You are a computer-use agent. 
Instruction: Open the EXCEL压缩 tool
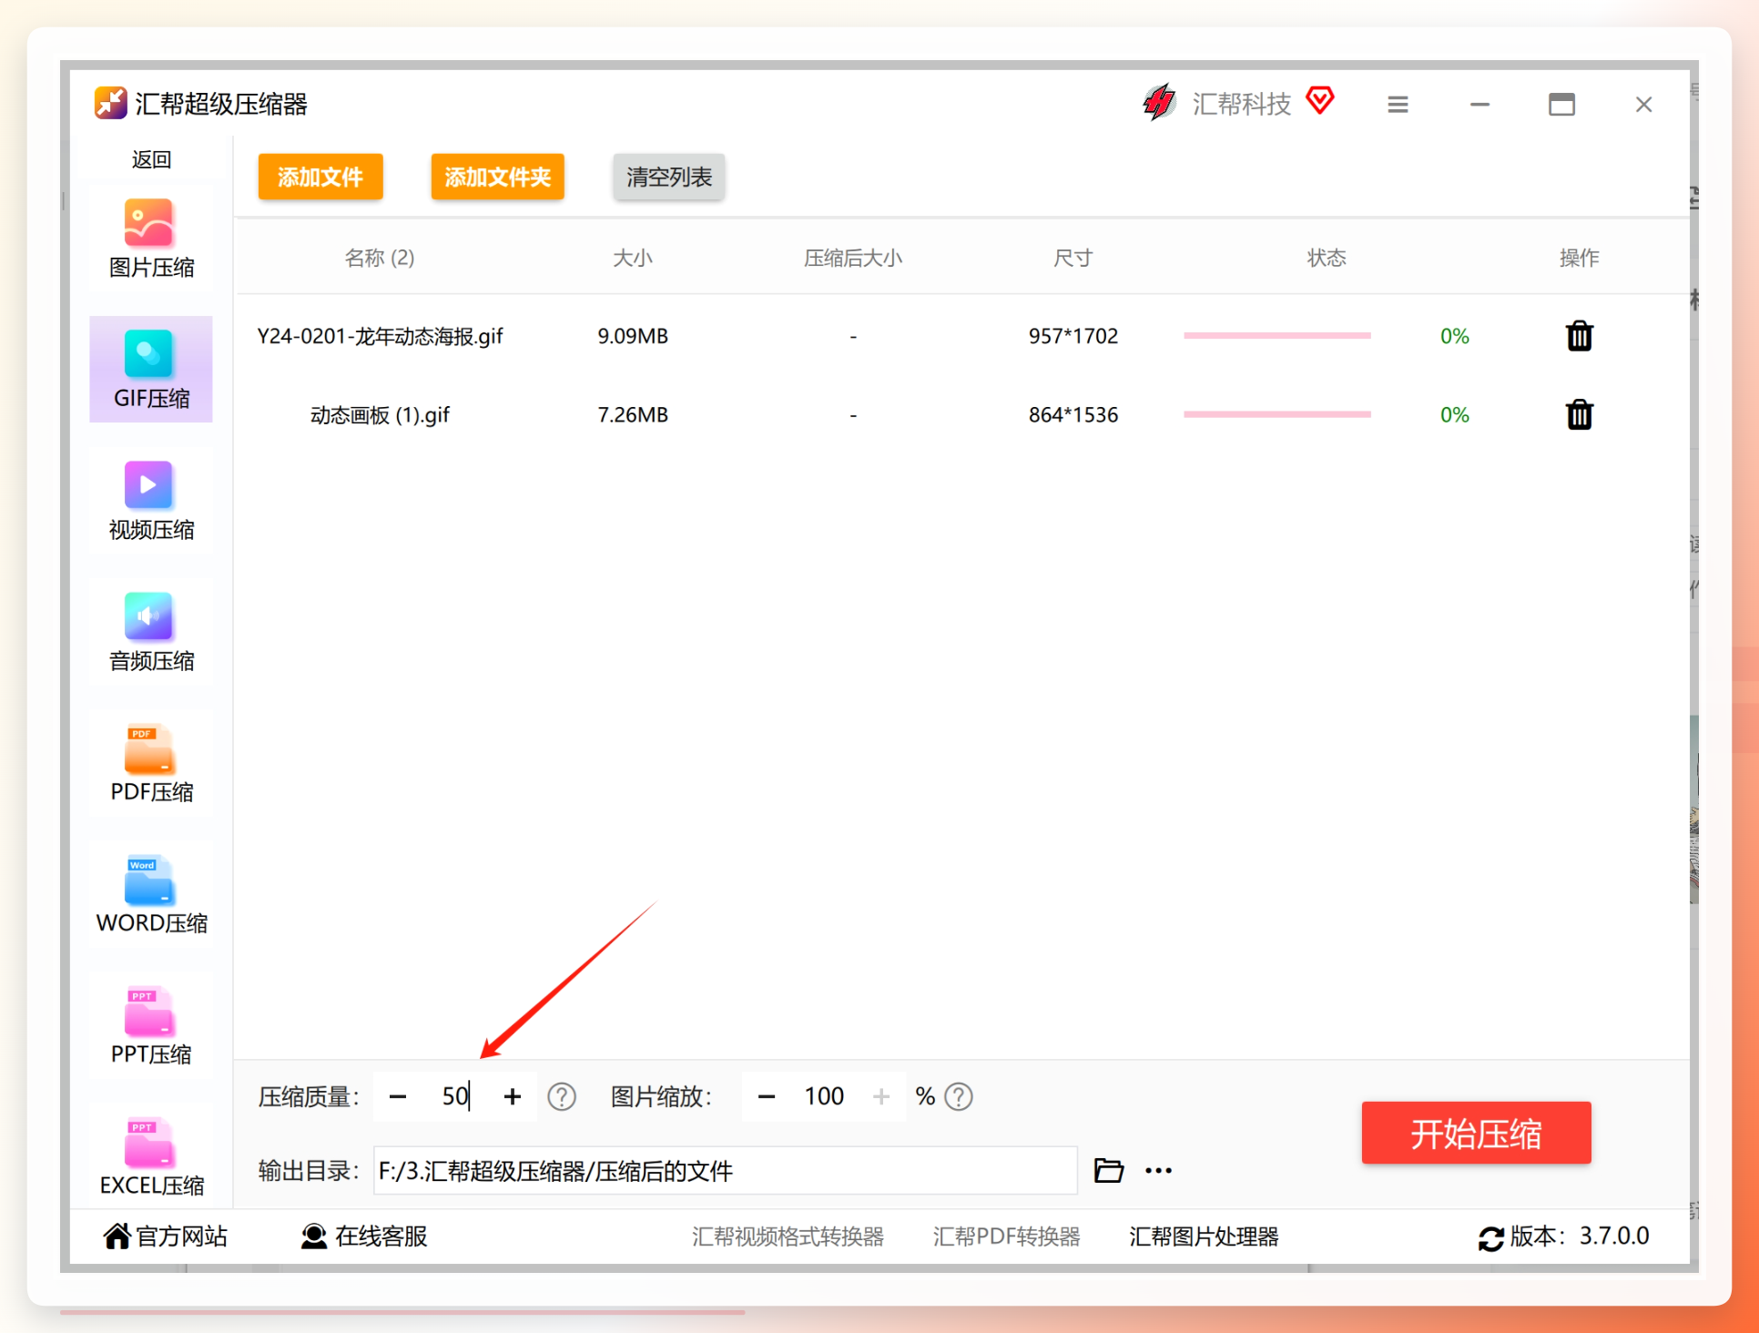tap(151, 1156)
